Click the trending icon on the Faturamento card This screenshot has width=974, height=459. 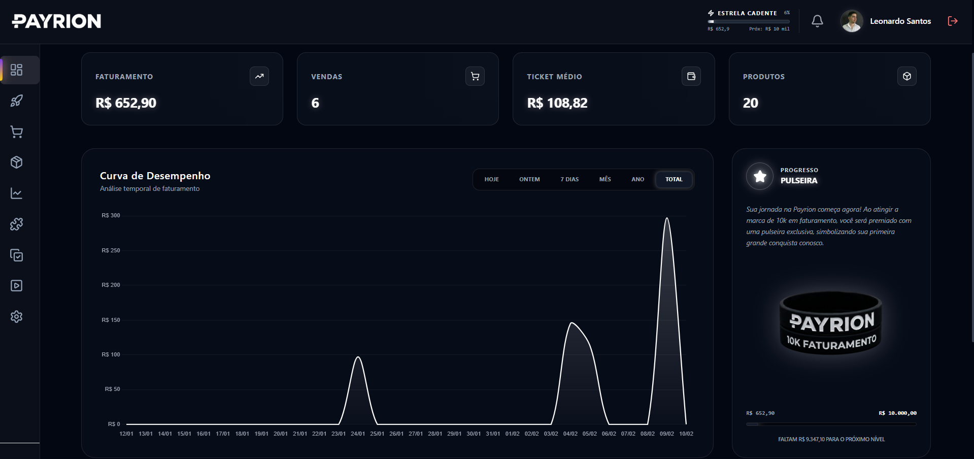tap(259, 76)
